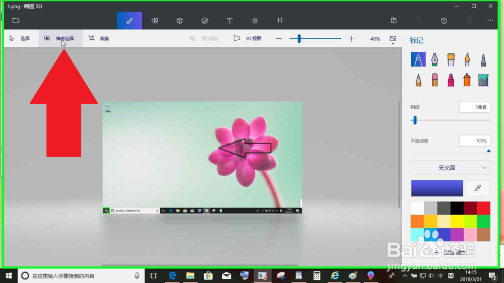Pick the white color swatch
Image resolution: width=504 pixels, height=283 pixels.
[417, 208]
